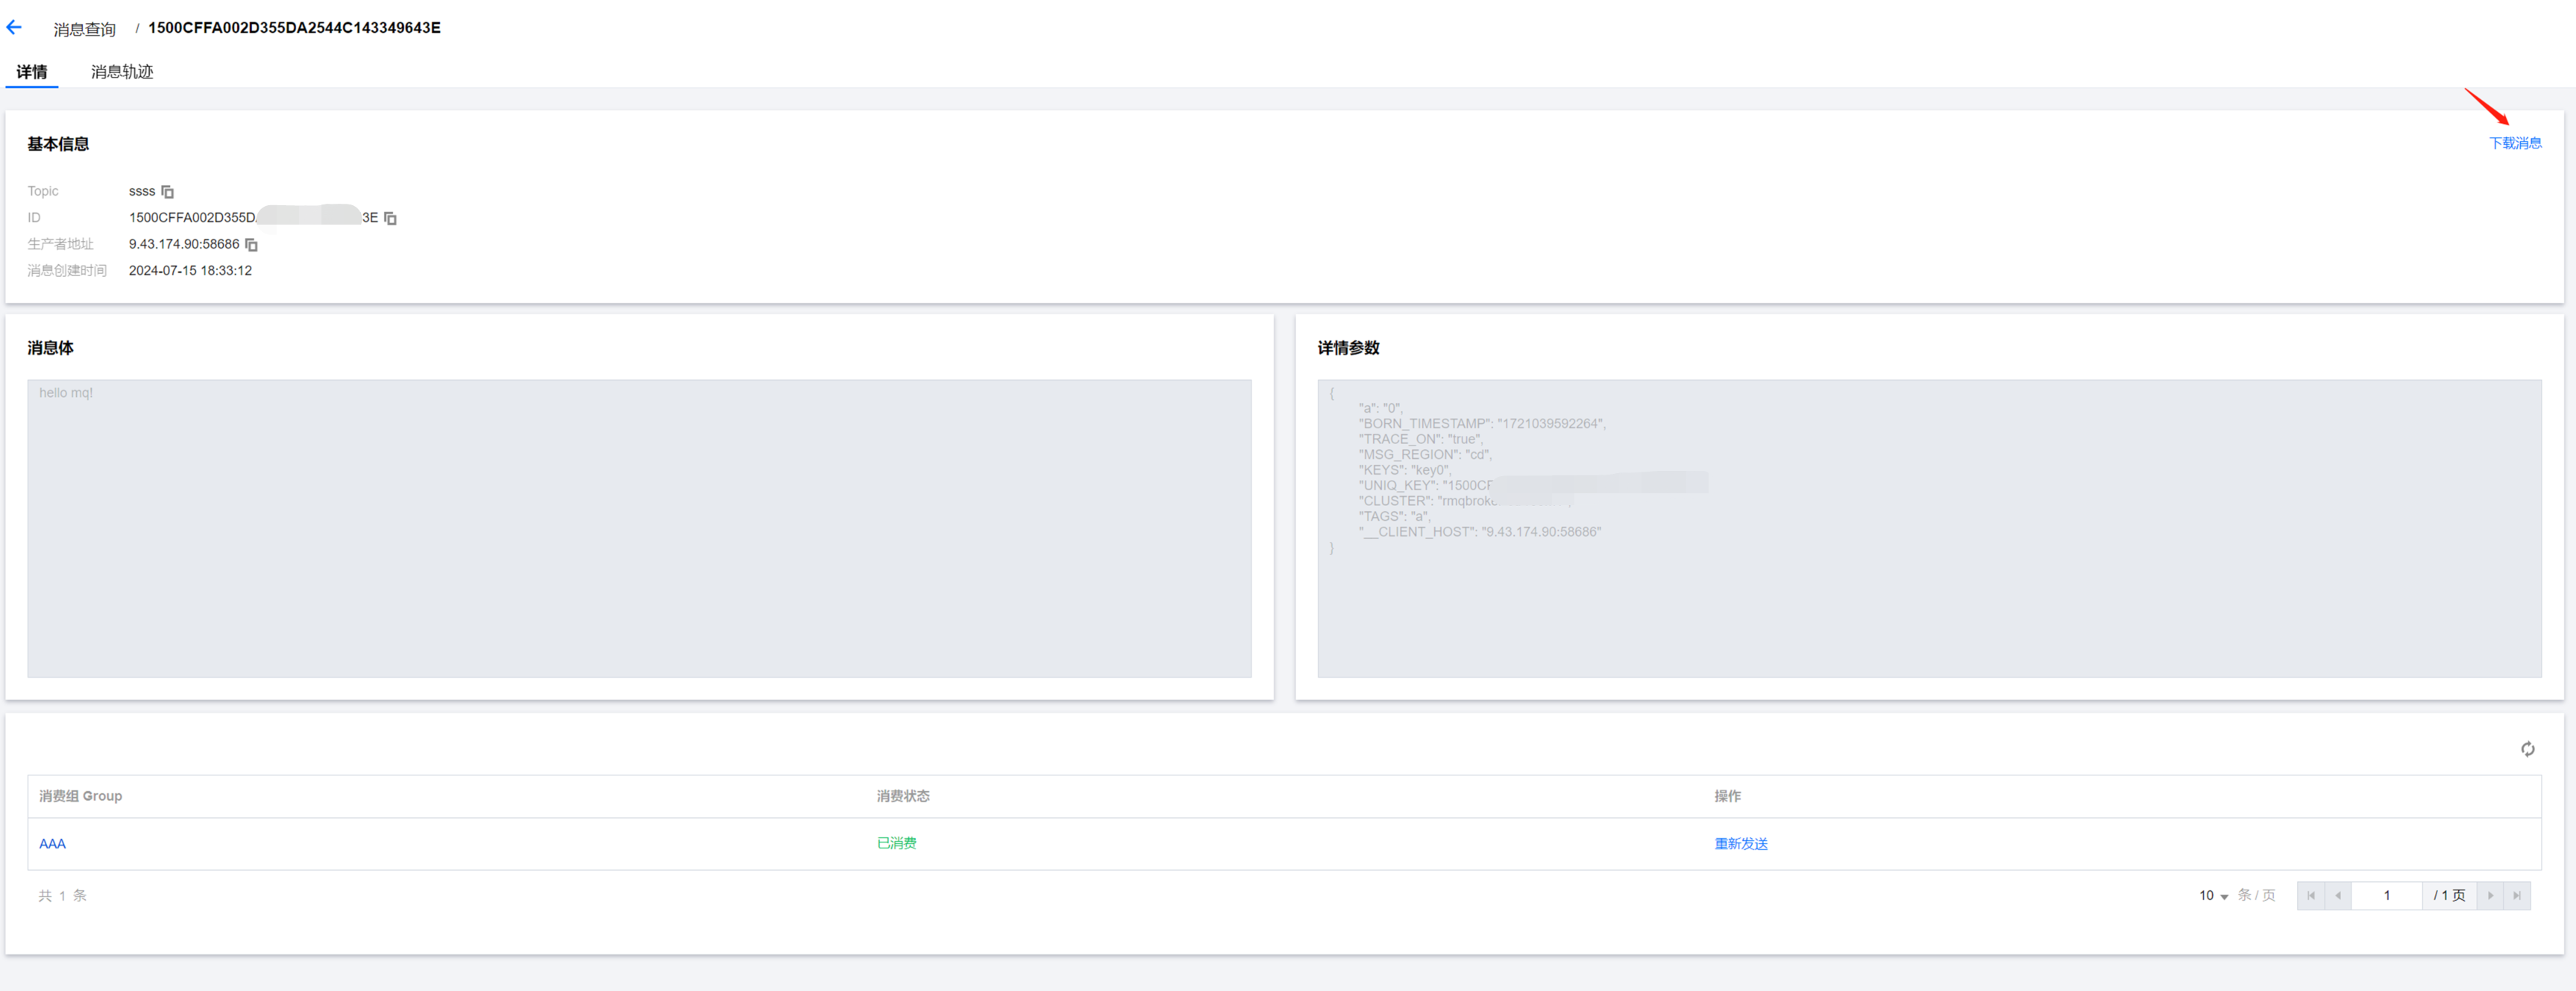This screenshot has width=2576, height=991.
Task: Go to previous page of table
Action: pyautogui.click(x=2338, y=895)
